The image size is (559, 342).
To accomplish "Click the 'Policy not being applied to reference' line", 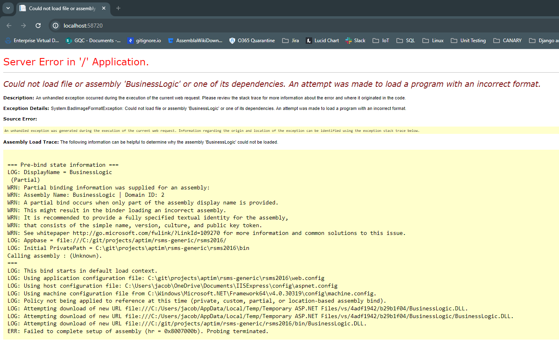I will [197, 301].
